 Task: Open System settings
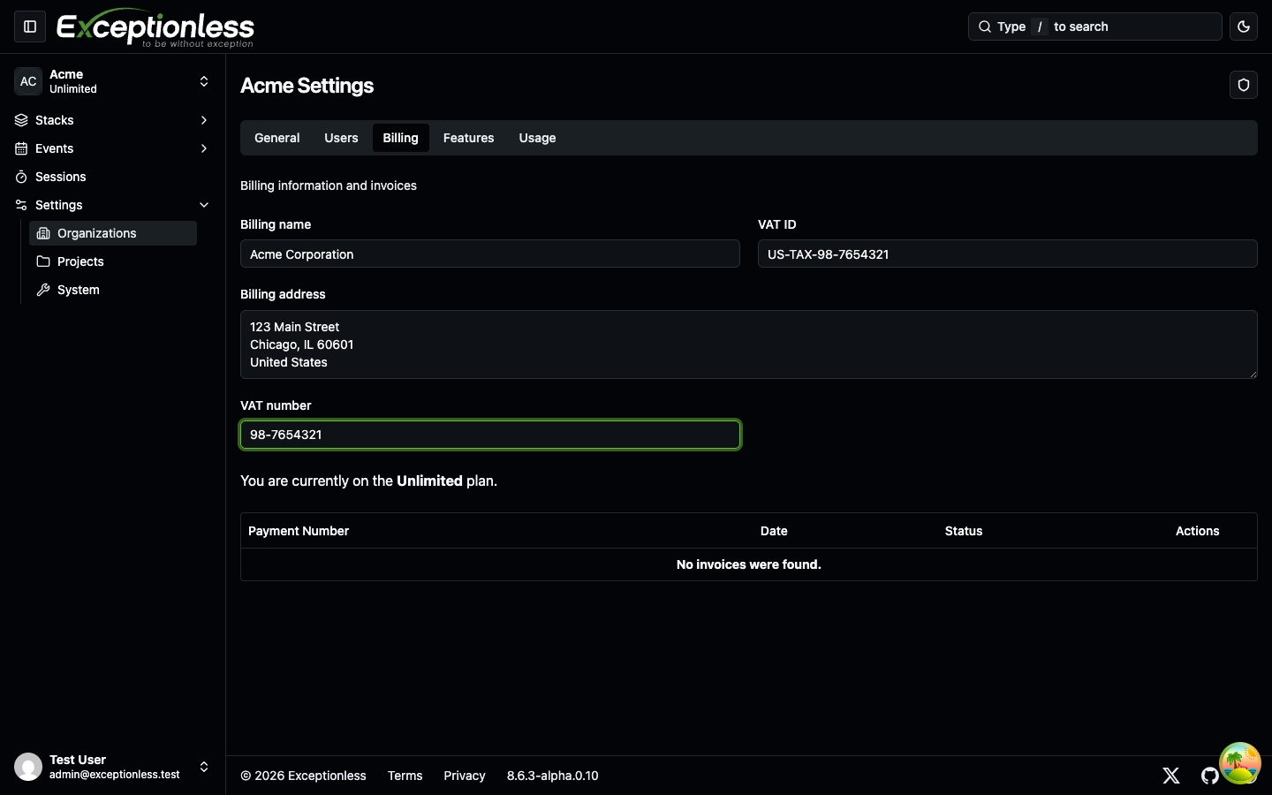pos(113,290)
